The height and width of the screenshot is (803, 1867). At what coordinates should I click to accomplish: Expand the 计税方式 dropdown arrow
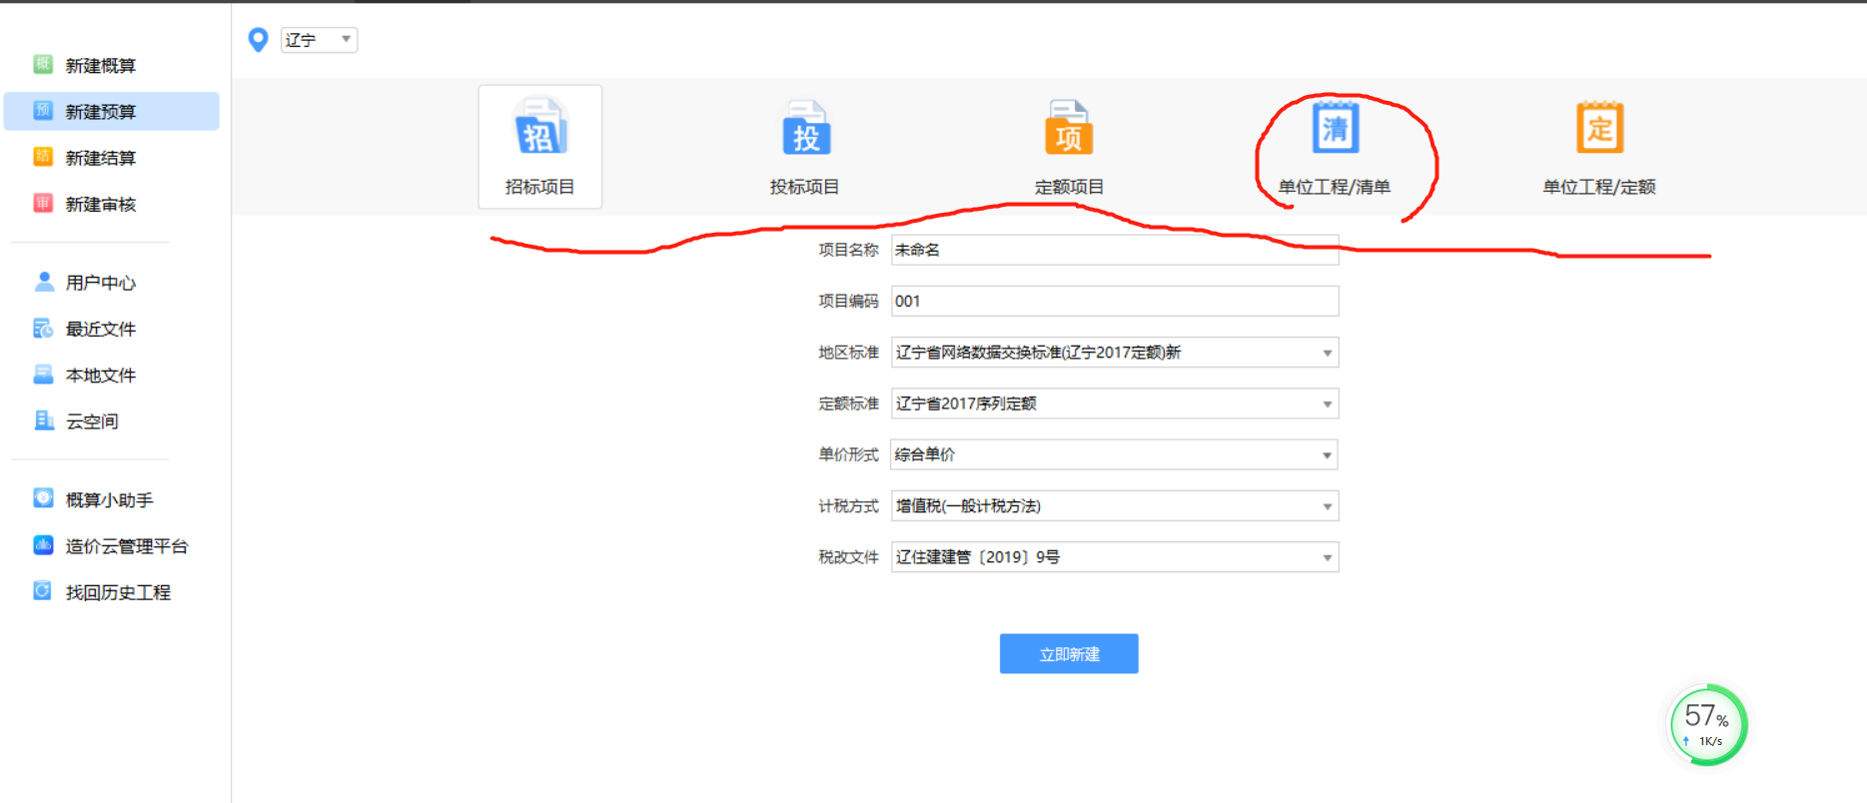(x=1328, y=506)
